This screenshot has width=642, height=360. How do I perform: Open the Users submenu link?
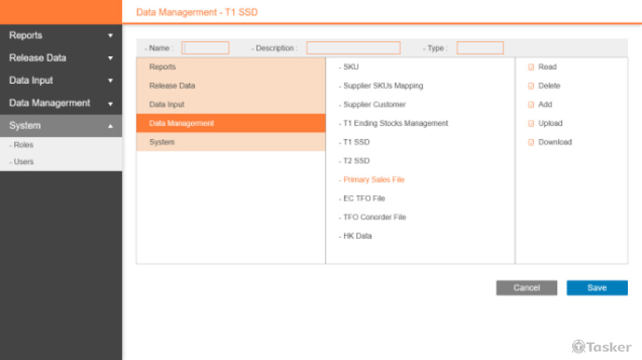tap(24, 162)
